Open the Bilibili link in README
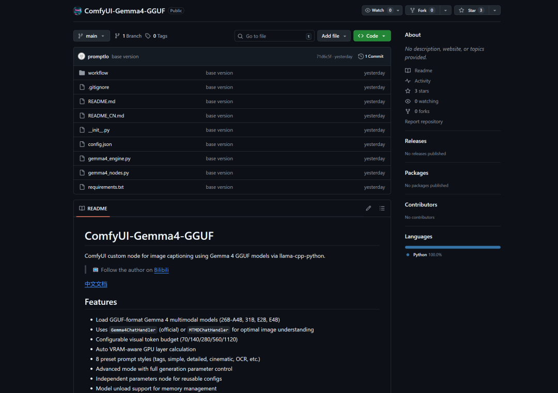 (x=161, y=270)
